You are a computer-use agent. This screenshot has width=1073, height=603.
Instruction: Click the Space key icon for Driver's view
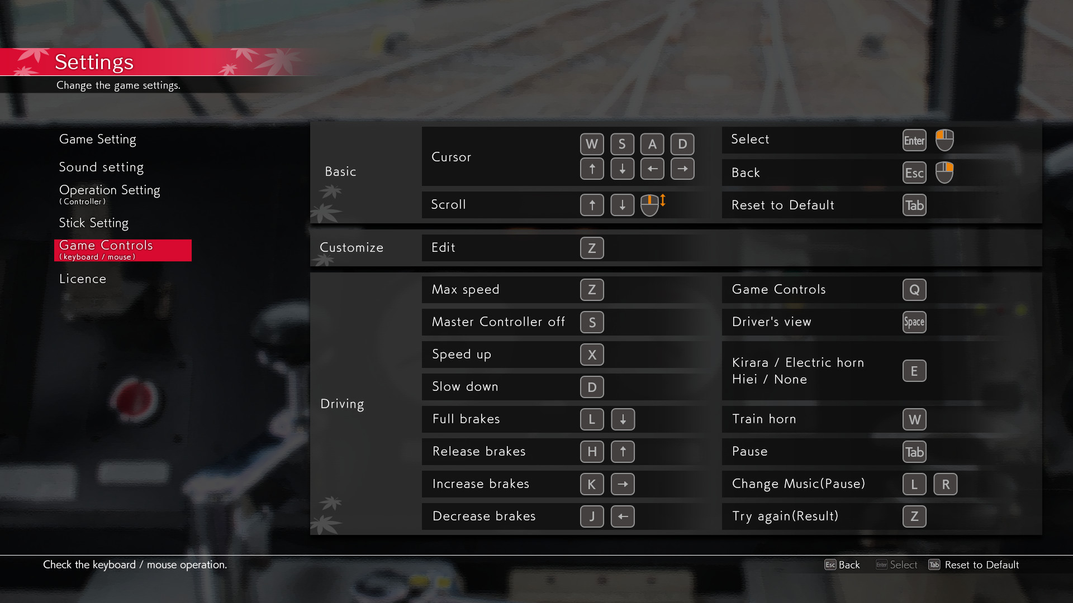914,322
